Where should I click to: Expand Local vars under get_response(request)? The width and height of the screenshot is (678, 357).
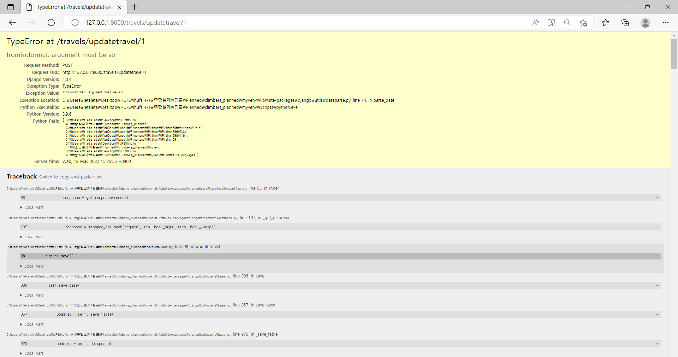coord(32,207)
